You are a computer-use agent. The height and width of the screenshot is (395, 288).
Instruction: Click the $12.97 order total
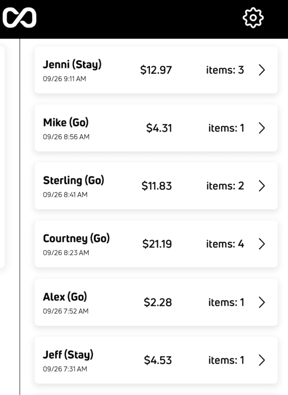coord(156,70)
